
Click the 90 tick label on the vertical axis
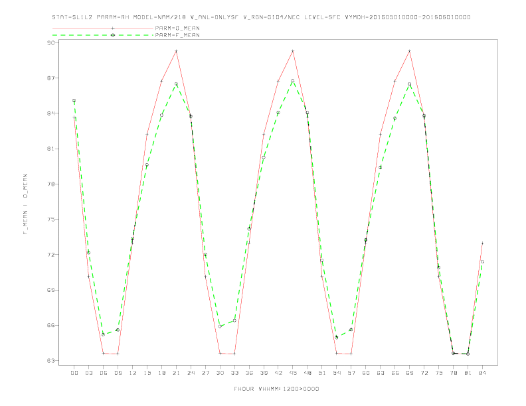pos(51,42)
